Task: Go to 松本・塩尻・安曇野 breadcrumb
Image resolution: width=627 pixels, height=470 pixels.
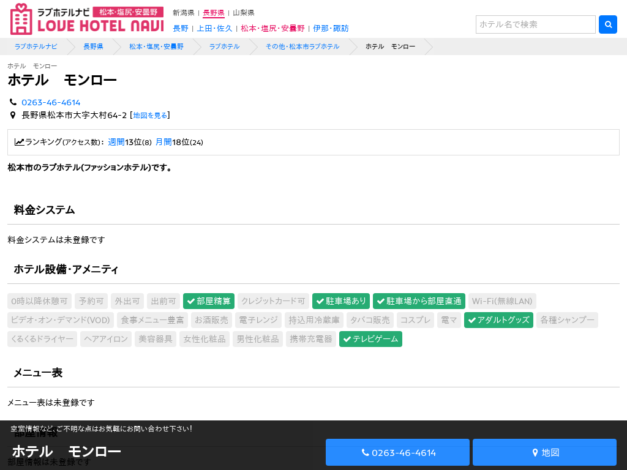Action: (x=156, y=47)
